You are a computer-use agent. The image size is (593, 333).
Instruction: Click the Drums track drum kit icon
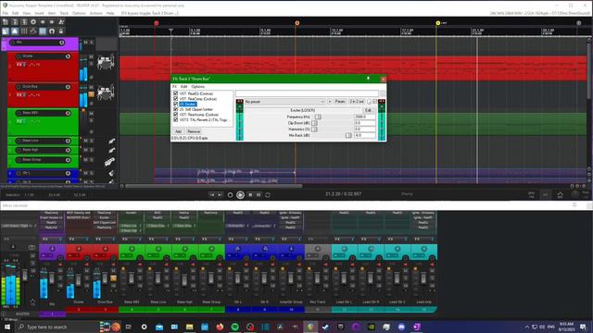(106, 62)
